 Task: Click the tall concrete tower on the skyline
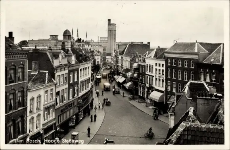112,37
